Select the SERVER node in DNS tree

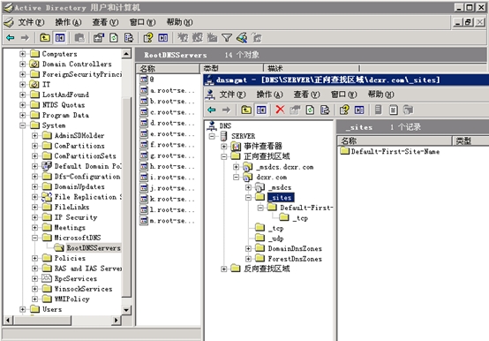point(243,136)
